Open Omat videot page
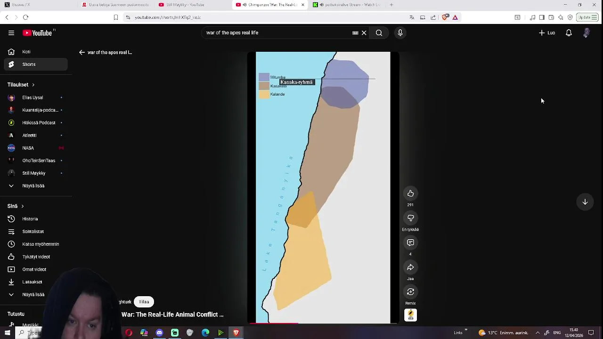Screen dimensions: 603x339 36,269
